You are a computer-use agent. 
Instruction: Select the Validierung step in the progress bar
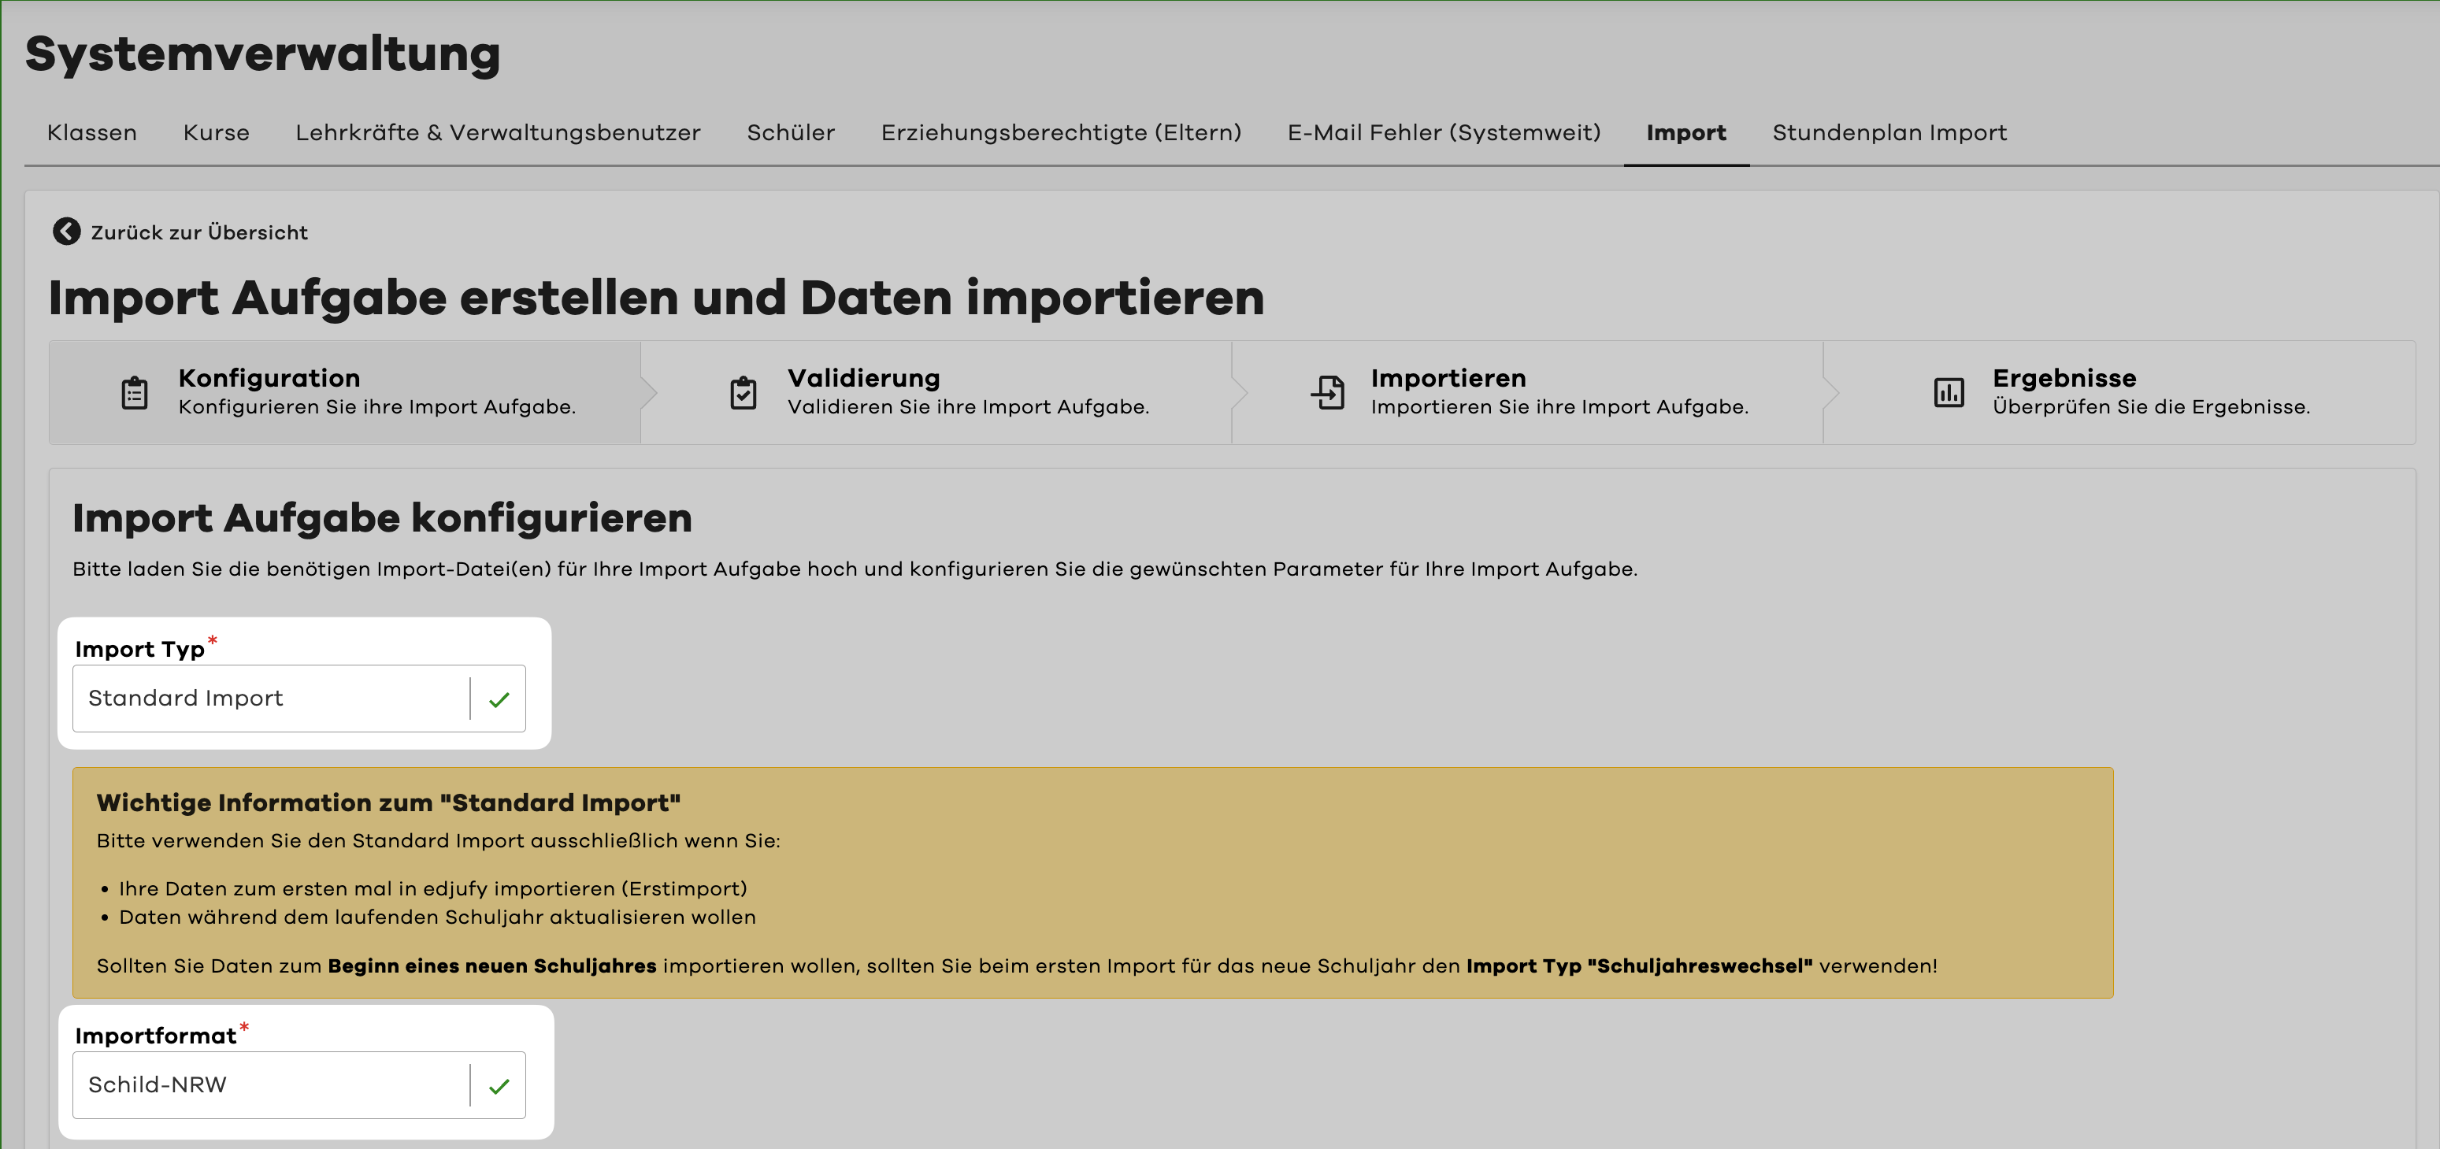point(938,392)
